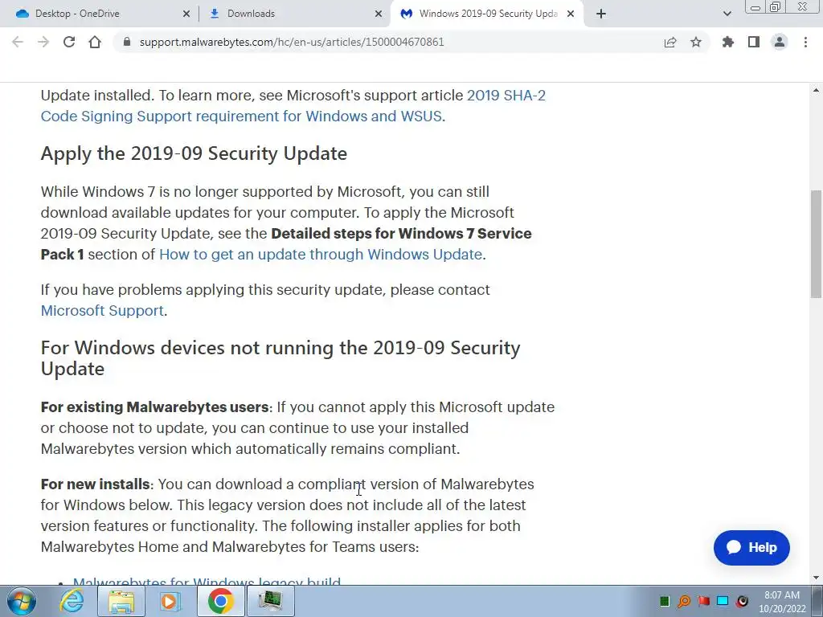The width and height of the screenshot is (823, 617).
Task: Click the browser back arrow
Action: tap(18, 42)
